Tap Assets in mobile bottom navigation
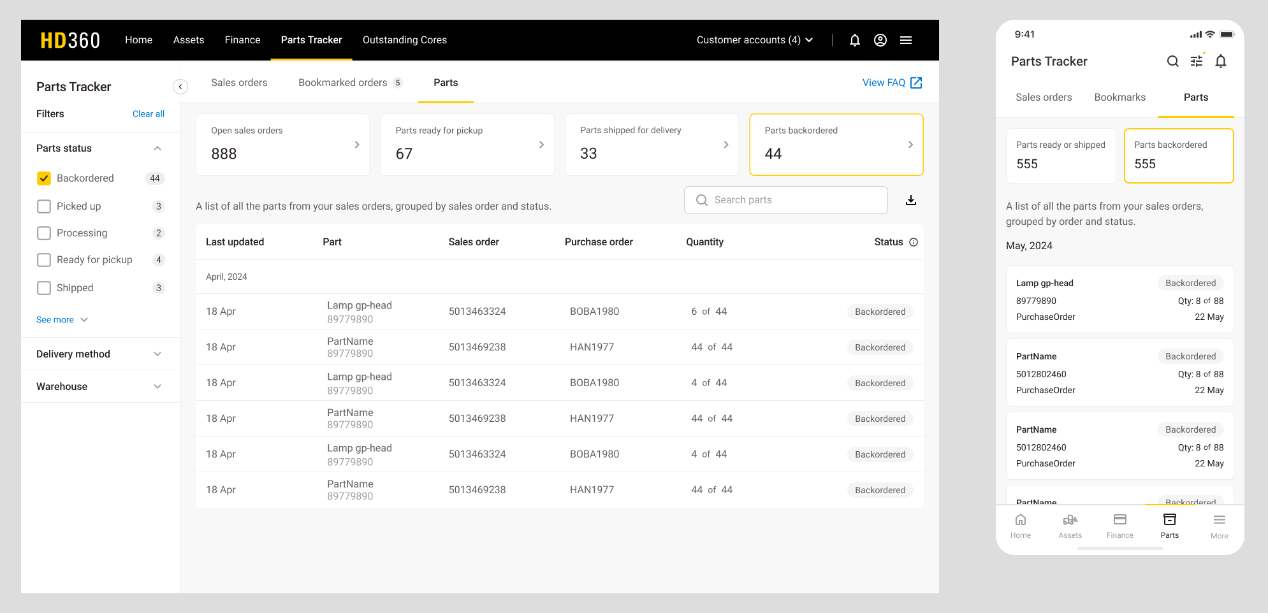This screenshot has height=613, width=1268. pyautogui.click(x=1070, y=526)
